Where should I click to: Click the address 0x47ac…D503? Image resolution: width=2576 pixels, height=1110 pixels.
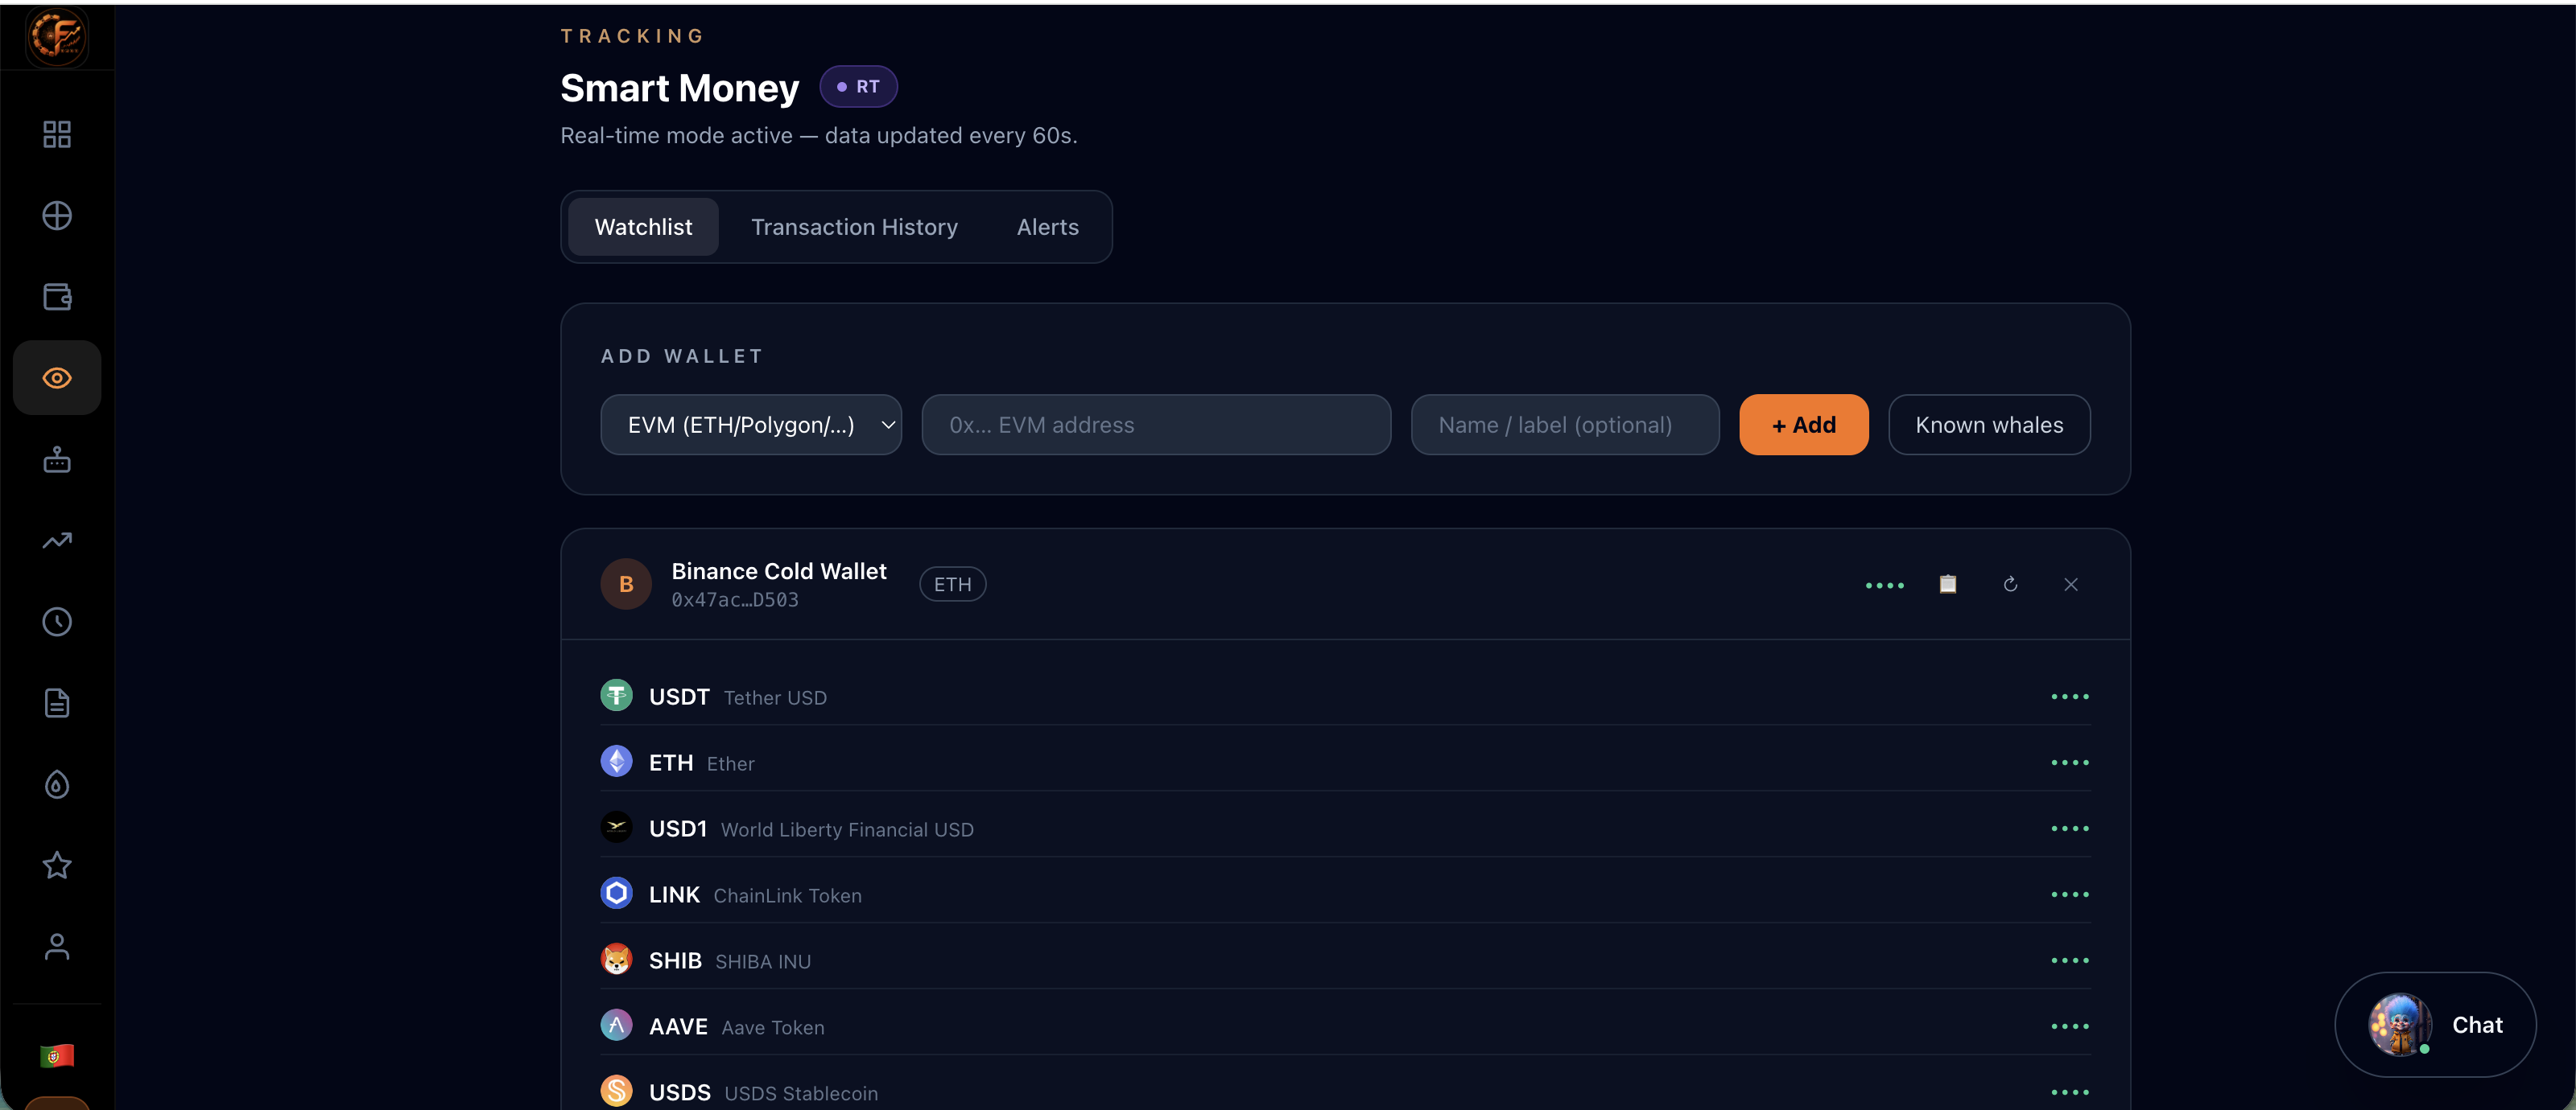[735, 601]
